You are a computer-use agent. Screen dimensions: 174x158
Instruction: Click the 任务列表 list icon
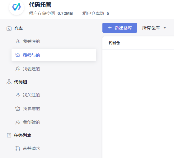tap(9, 135)
